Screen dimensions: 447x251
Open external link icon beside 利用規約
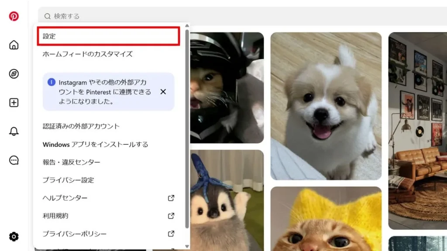[x=171, y=216]
